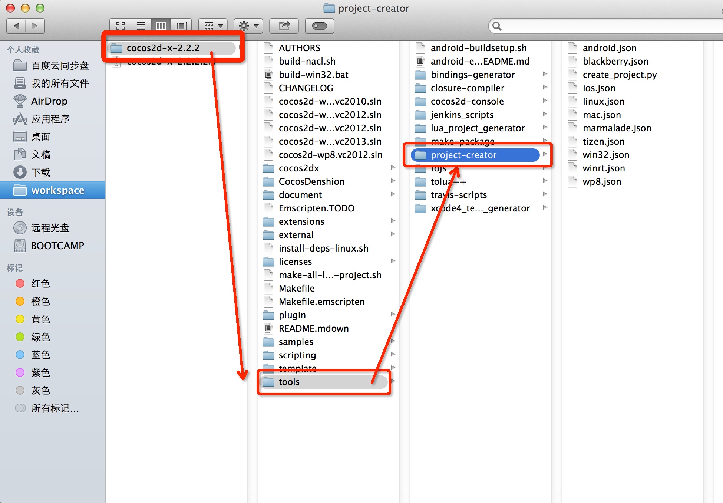Select install-deps-linux.sh file
The image size is (723, 503).
pyautogui.click(x=323, y=249)
